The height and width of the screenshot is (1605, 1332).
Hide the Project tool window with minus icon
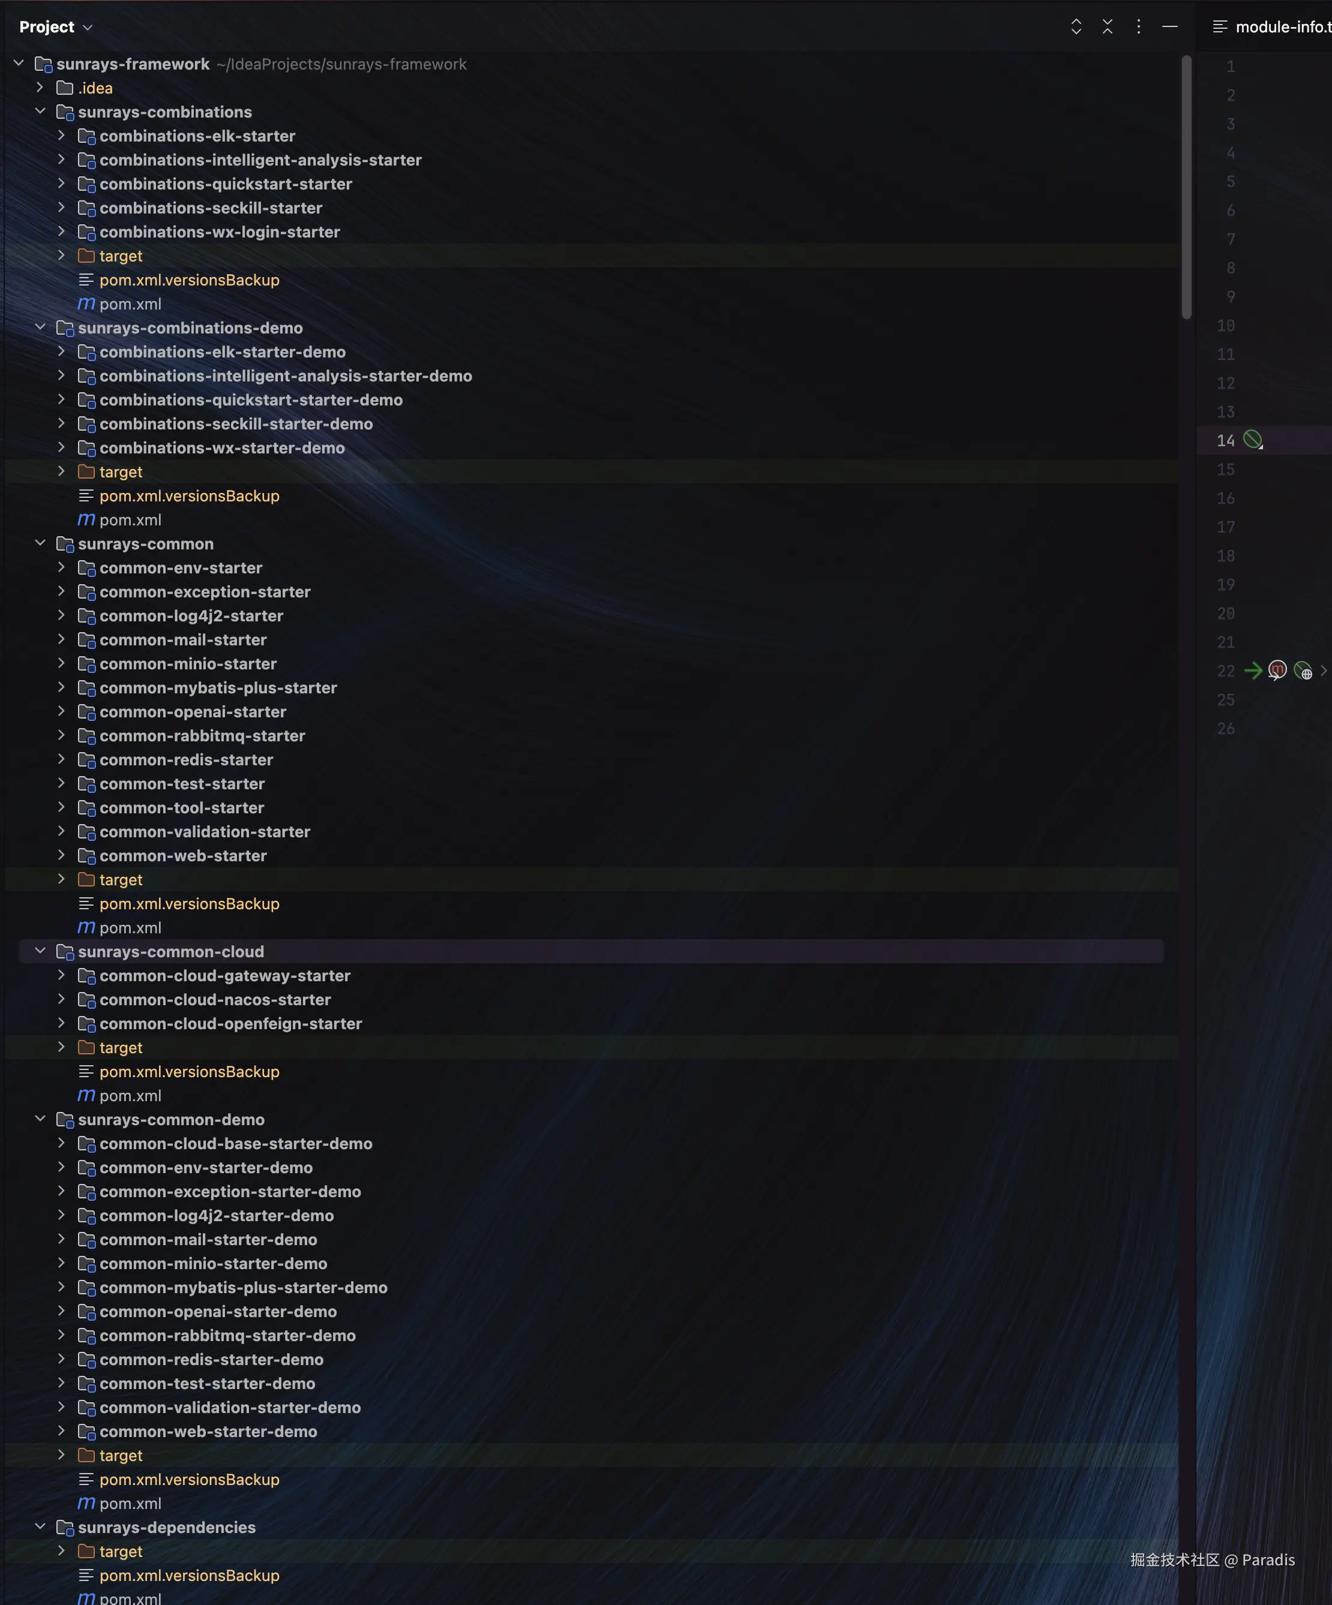pos(1169,27)
